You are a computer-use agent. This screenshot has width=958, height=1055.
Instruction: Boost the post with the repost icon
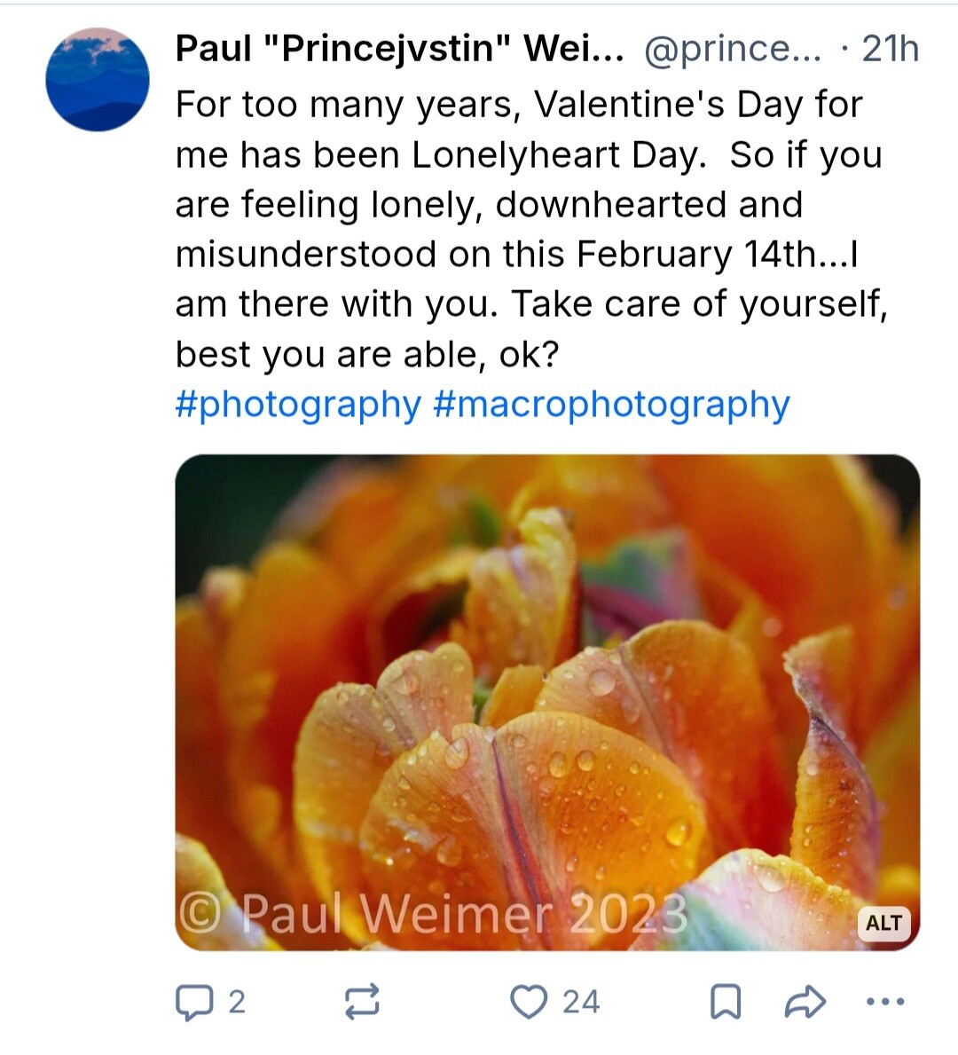362,1002
